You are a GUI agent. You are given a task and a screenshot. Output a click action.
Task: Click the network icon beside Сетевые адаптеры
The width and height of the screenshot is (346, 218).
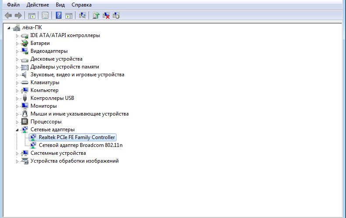point(25,129)
